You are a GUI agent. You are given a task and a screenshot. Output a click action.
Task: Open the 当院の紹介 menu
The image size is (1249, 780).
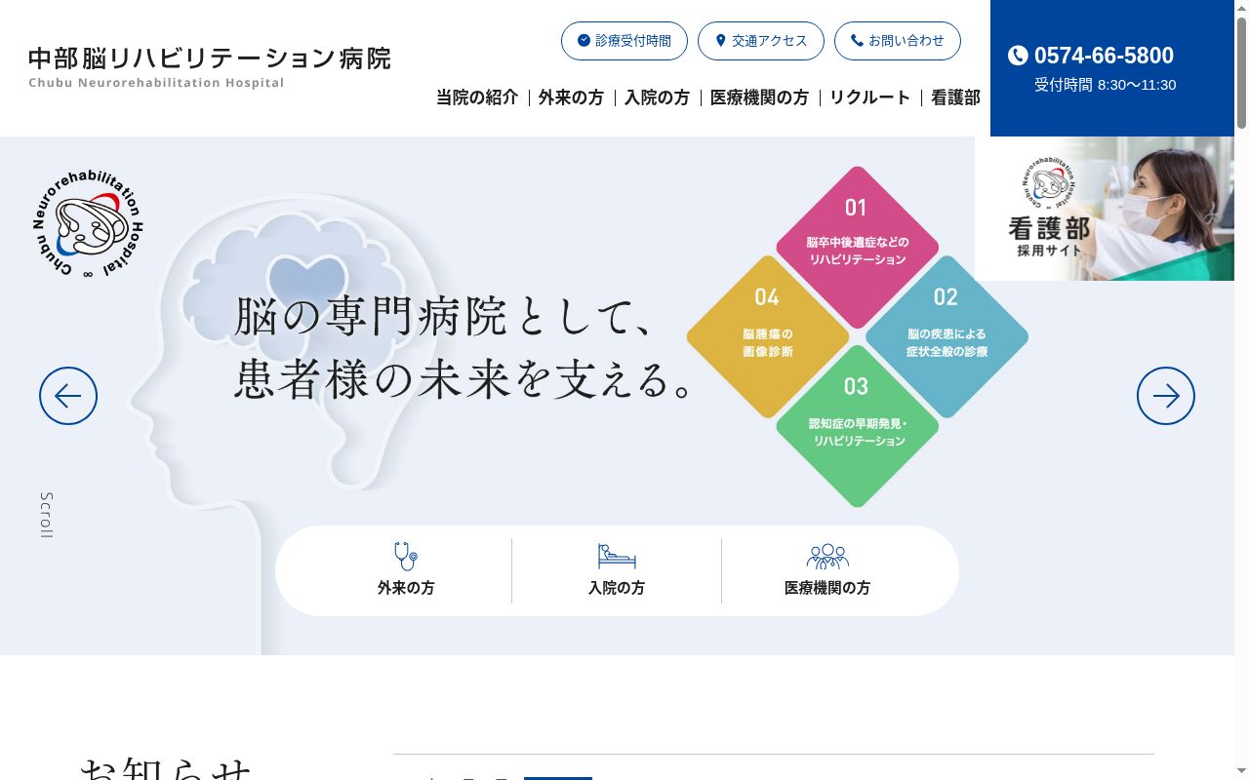[477, 97]
